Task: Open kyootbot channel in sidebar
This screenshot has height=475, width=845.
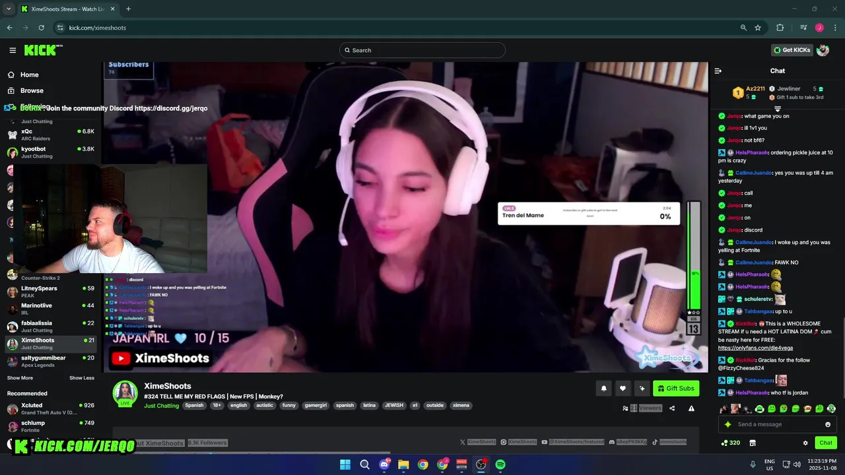Action: pos(51,152)
